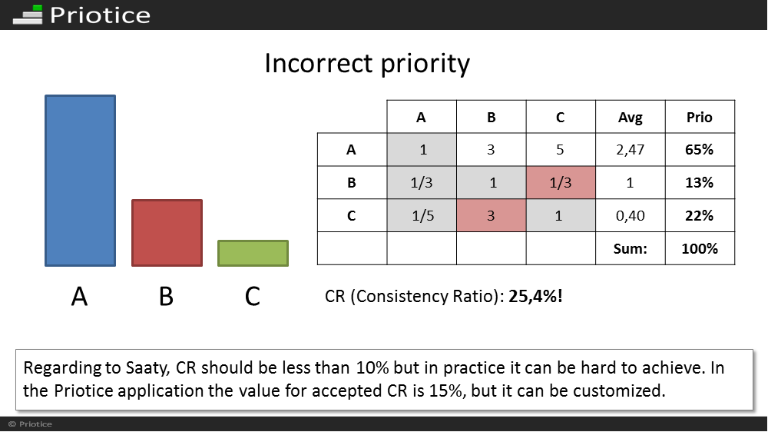Select the blue bar for A
The height and width of the screenshot is (432, 768).
81,181
